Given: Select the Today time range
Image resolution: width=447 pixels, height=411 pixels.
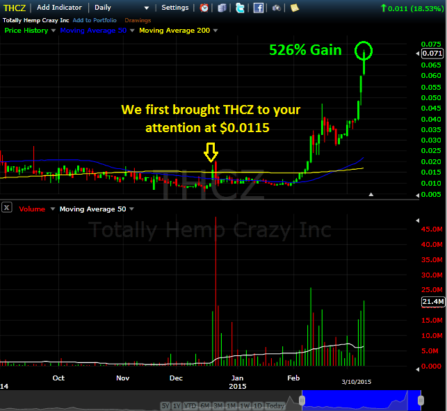Looking at the screenshot, I should tap(275, 405).
